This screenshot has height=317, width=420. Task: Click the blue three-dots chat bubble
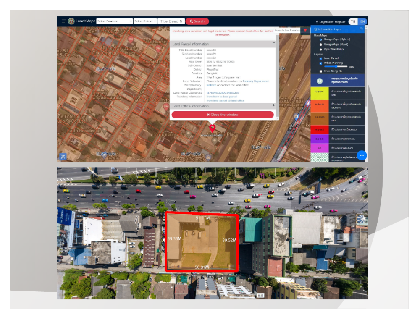click(362, 155)
